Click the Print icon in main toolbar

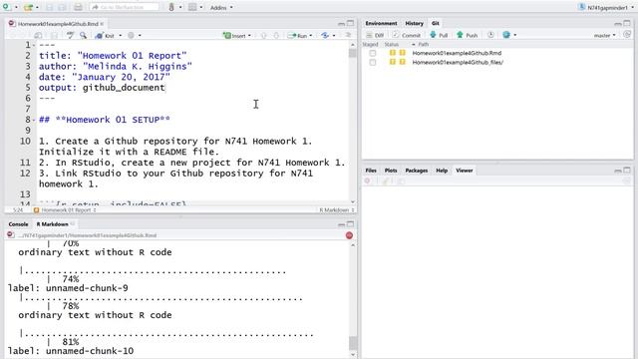[78, 7]
